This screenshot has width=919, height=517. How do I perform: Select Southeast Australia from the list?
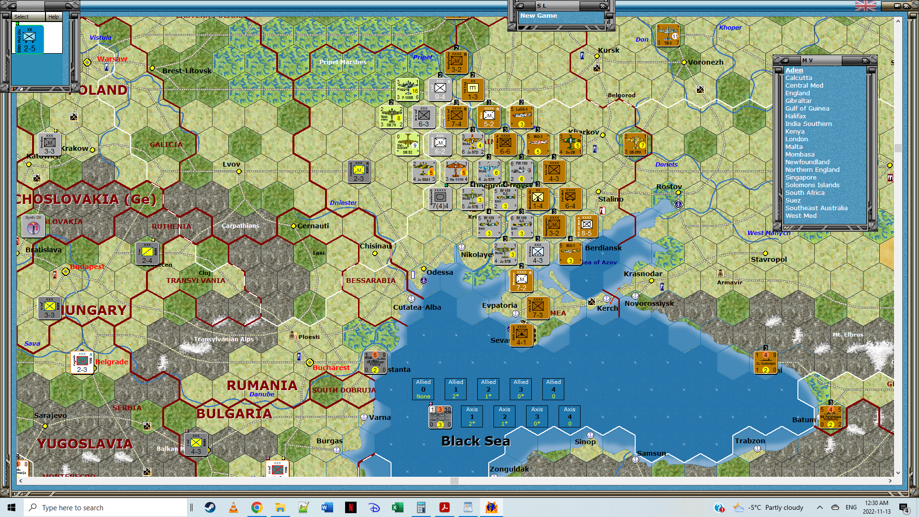[x=816, y=208]
